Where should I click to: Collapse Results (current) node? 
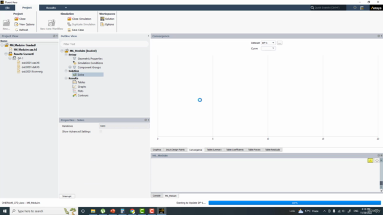click(x=6, y=54)
